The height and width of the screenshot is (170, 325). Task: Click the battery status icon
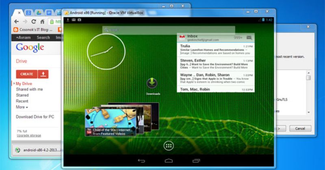[x=263, y=20]
